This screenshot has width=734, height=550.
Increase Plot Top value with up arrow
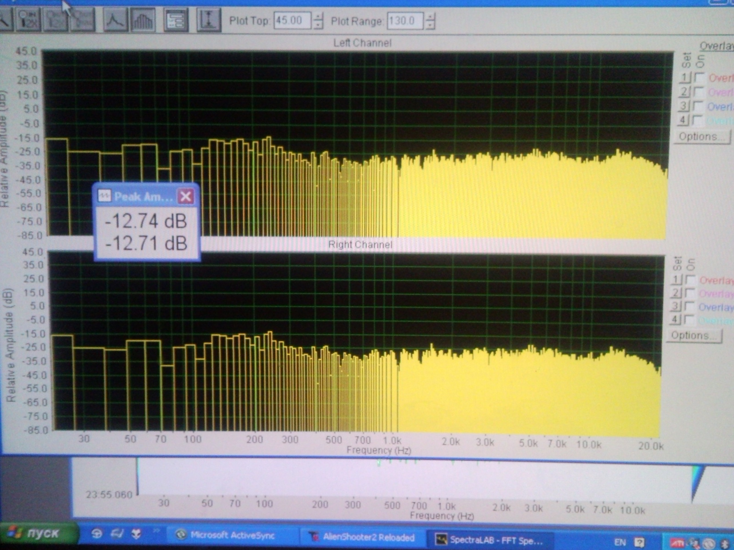pyautogui.click(x=318, y=16)
